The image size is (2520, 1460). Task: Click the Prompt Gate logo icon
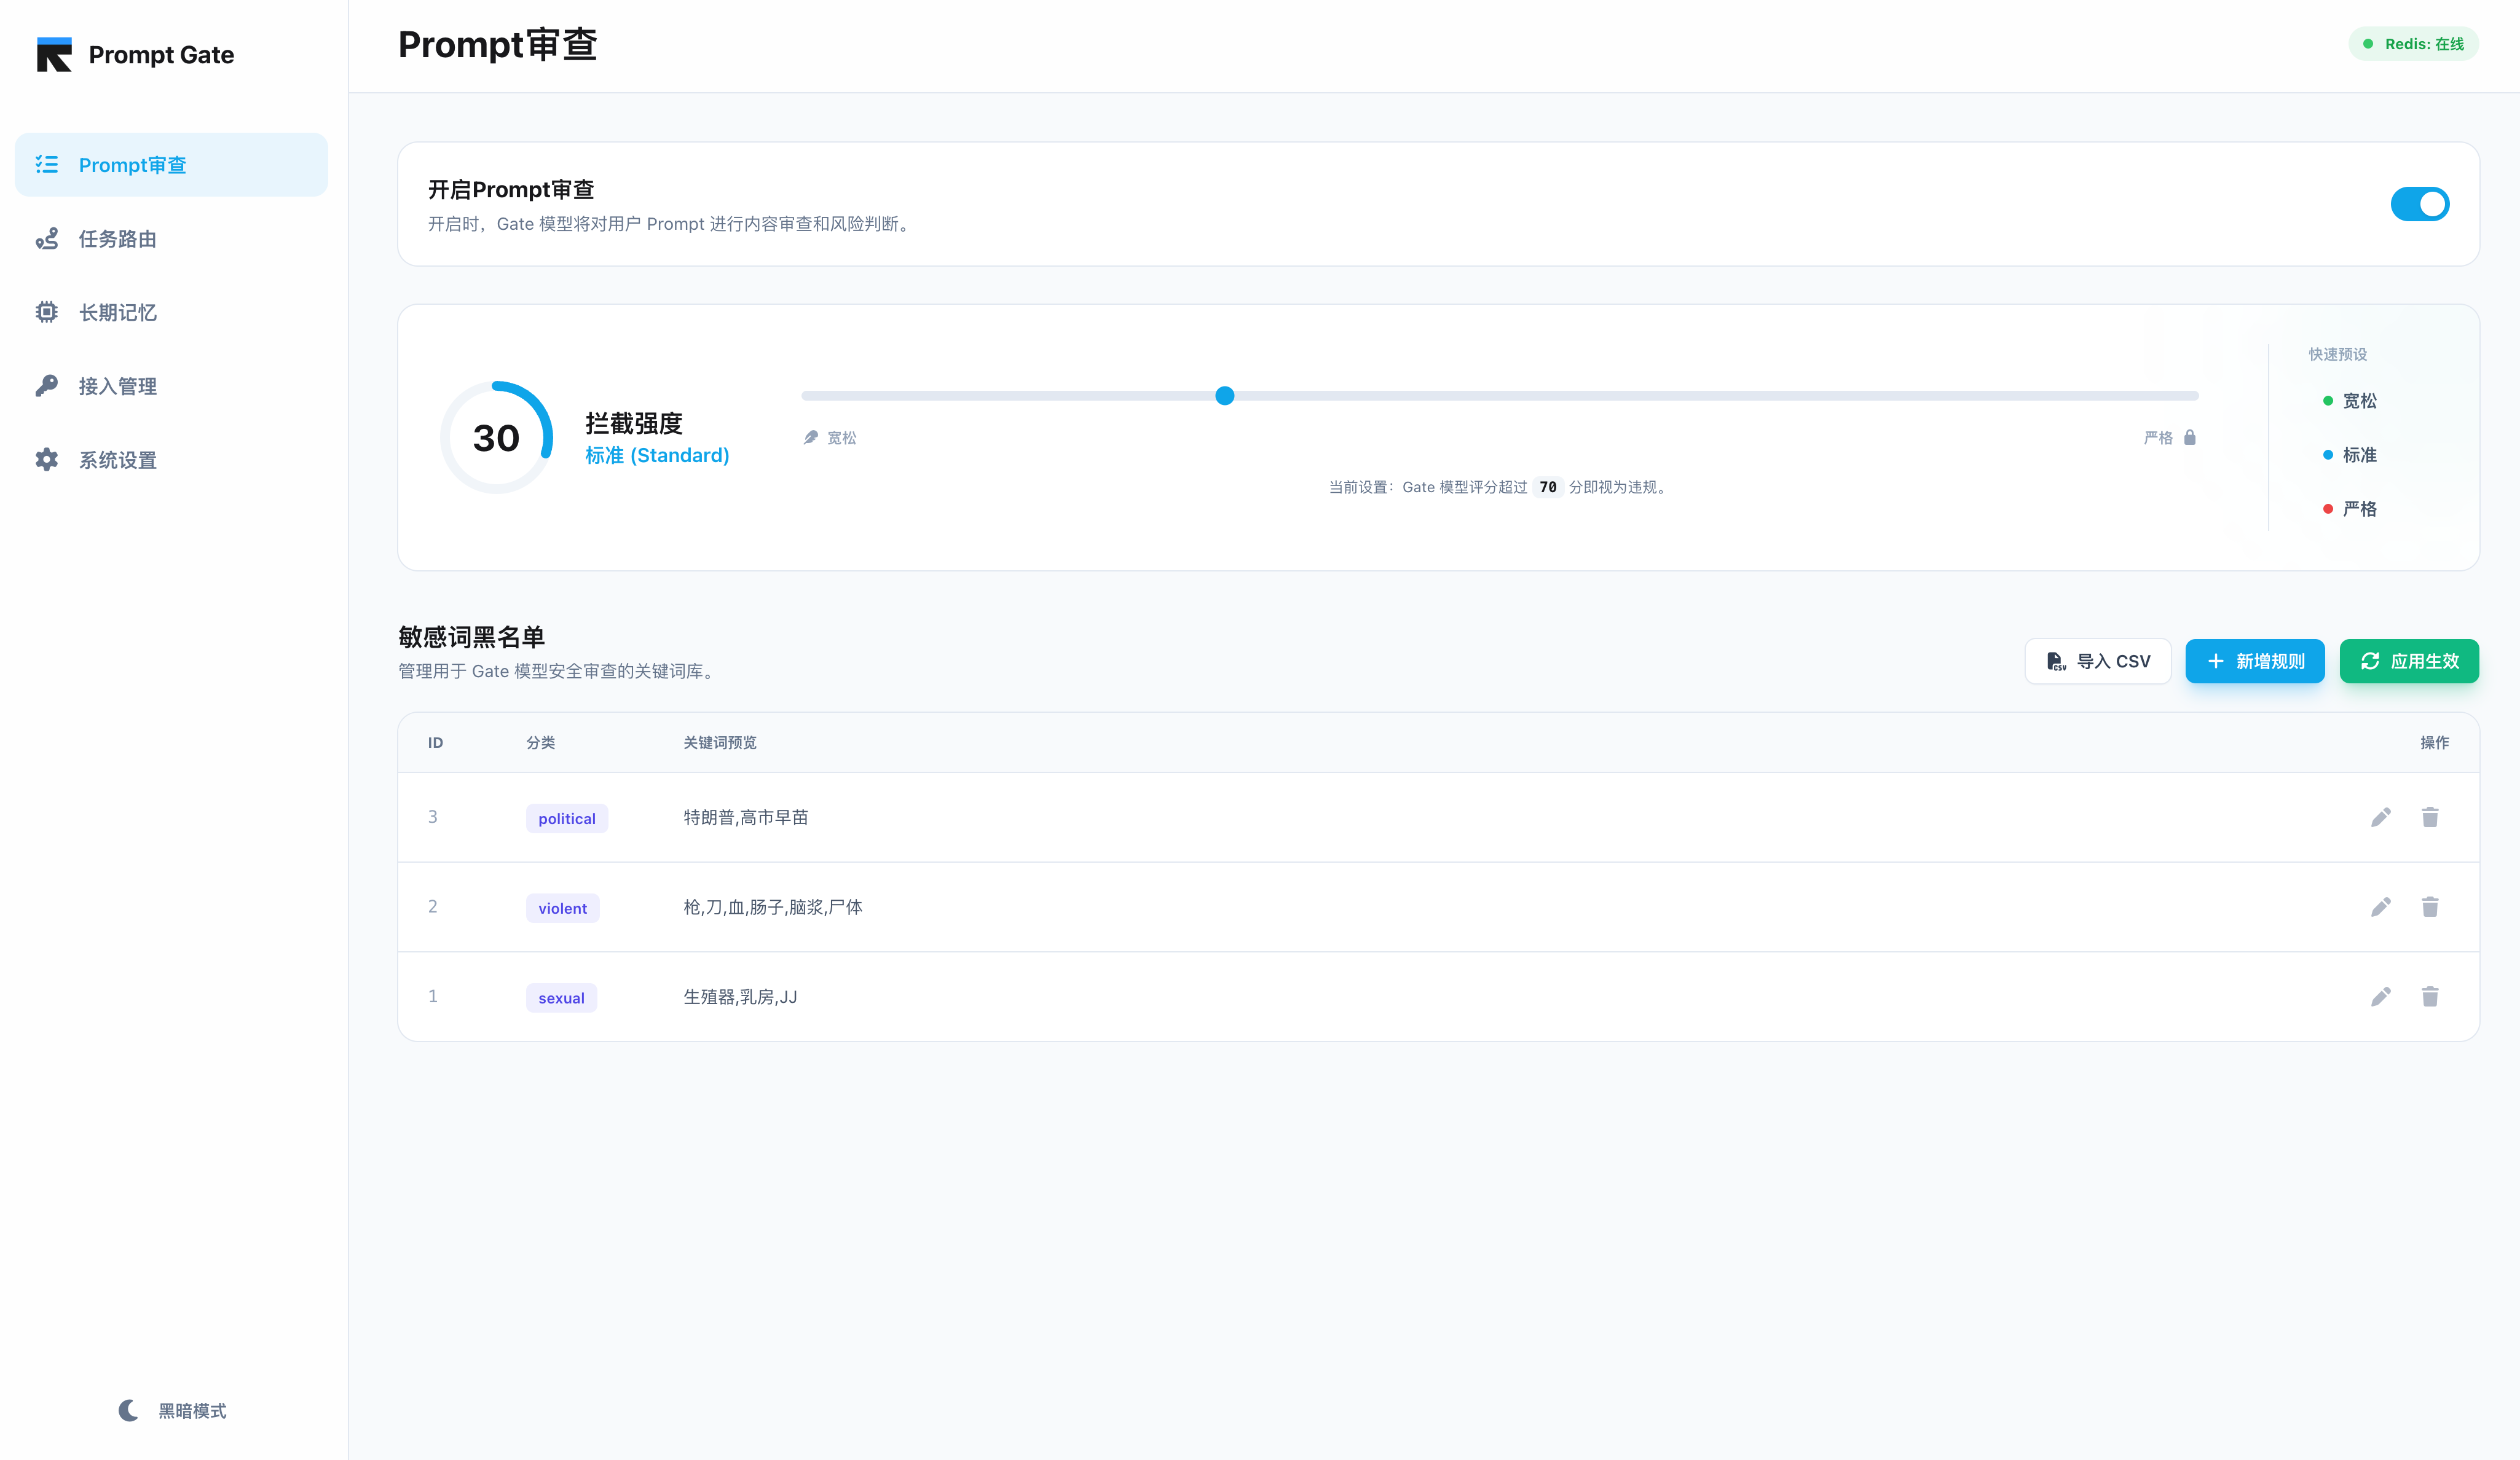[54, 54]
